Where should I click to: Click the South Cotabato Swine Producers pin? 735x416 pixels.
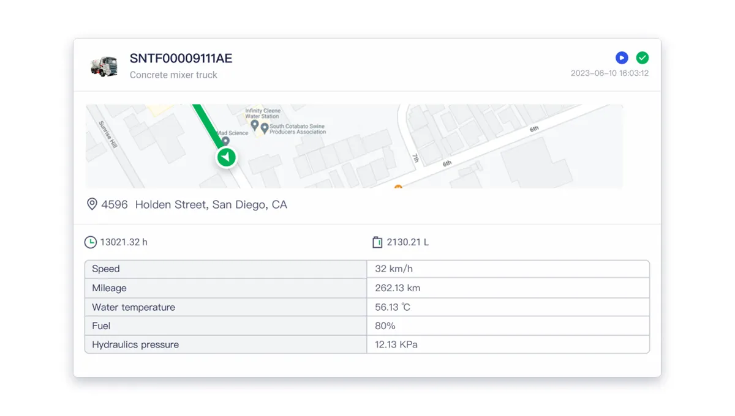[x=265, y=128]
